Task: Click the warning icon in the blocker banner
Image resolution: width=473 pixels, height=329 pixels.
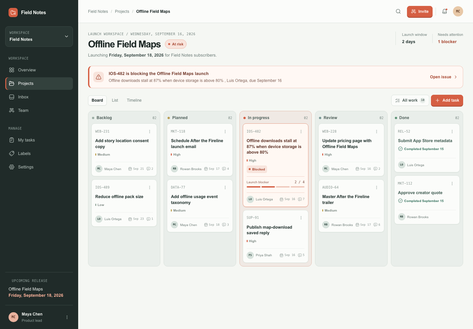Action: pos(99,77)
